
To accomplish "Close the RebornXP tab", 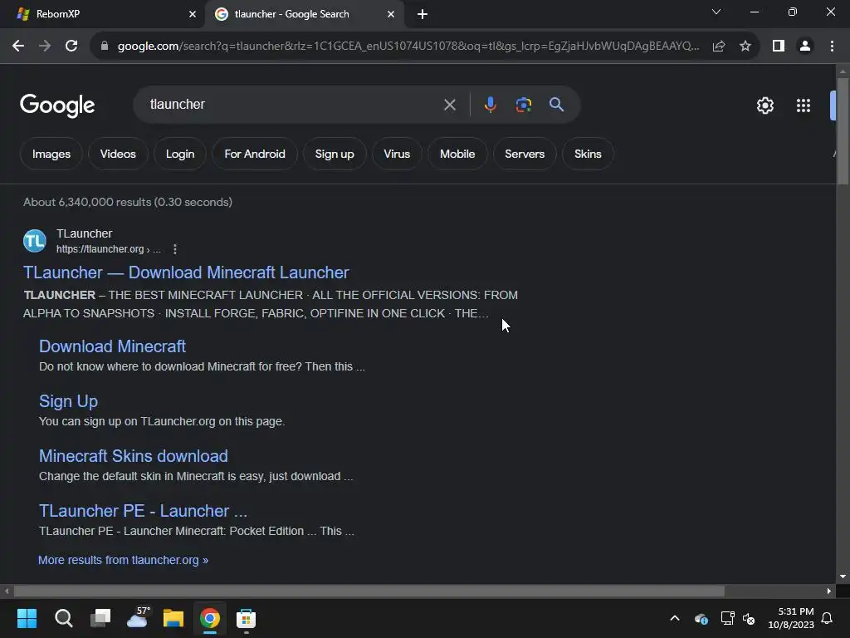I will click(x=193, y=14).
